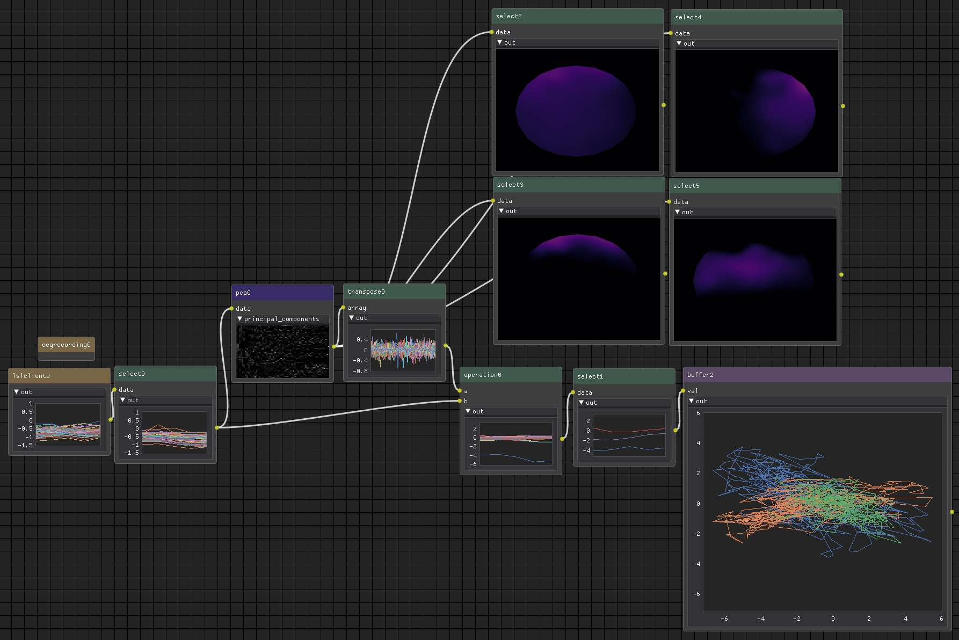Collapse the out section of lslclient0
The height and width of the screenshot is (640, 959).
pos(17,392)
